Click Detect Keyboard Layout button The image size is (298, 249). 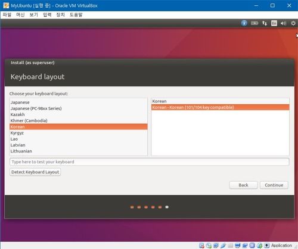click(35, 172)
